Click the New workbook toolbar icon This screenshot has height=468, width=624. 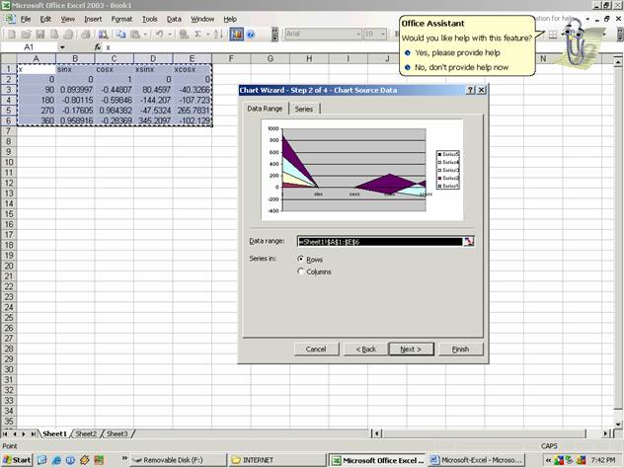click(12, 35)
